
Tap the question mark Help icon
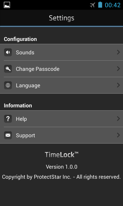click(x=8, y=119)
